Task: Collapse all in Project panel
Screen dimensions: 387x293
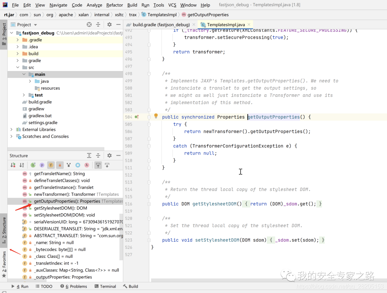Action: click(x=98, y=24)
